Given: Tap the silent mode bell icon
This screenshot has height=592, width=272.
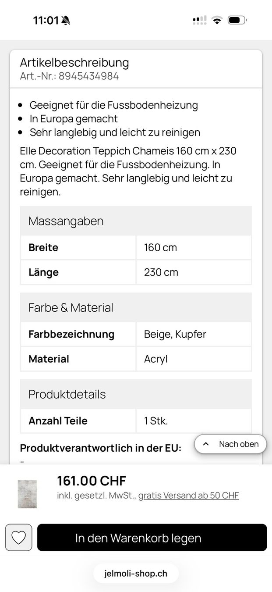Looking at the screenshot, I should [66, 20].
